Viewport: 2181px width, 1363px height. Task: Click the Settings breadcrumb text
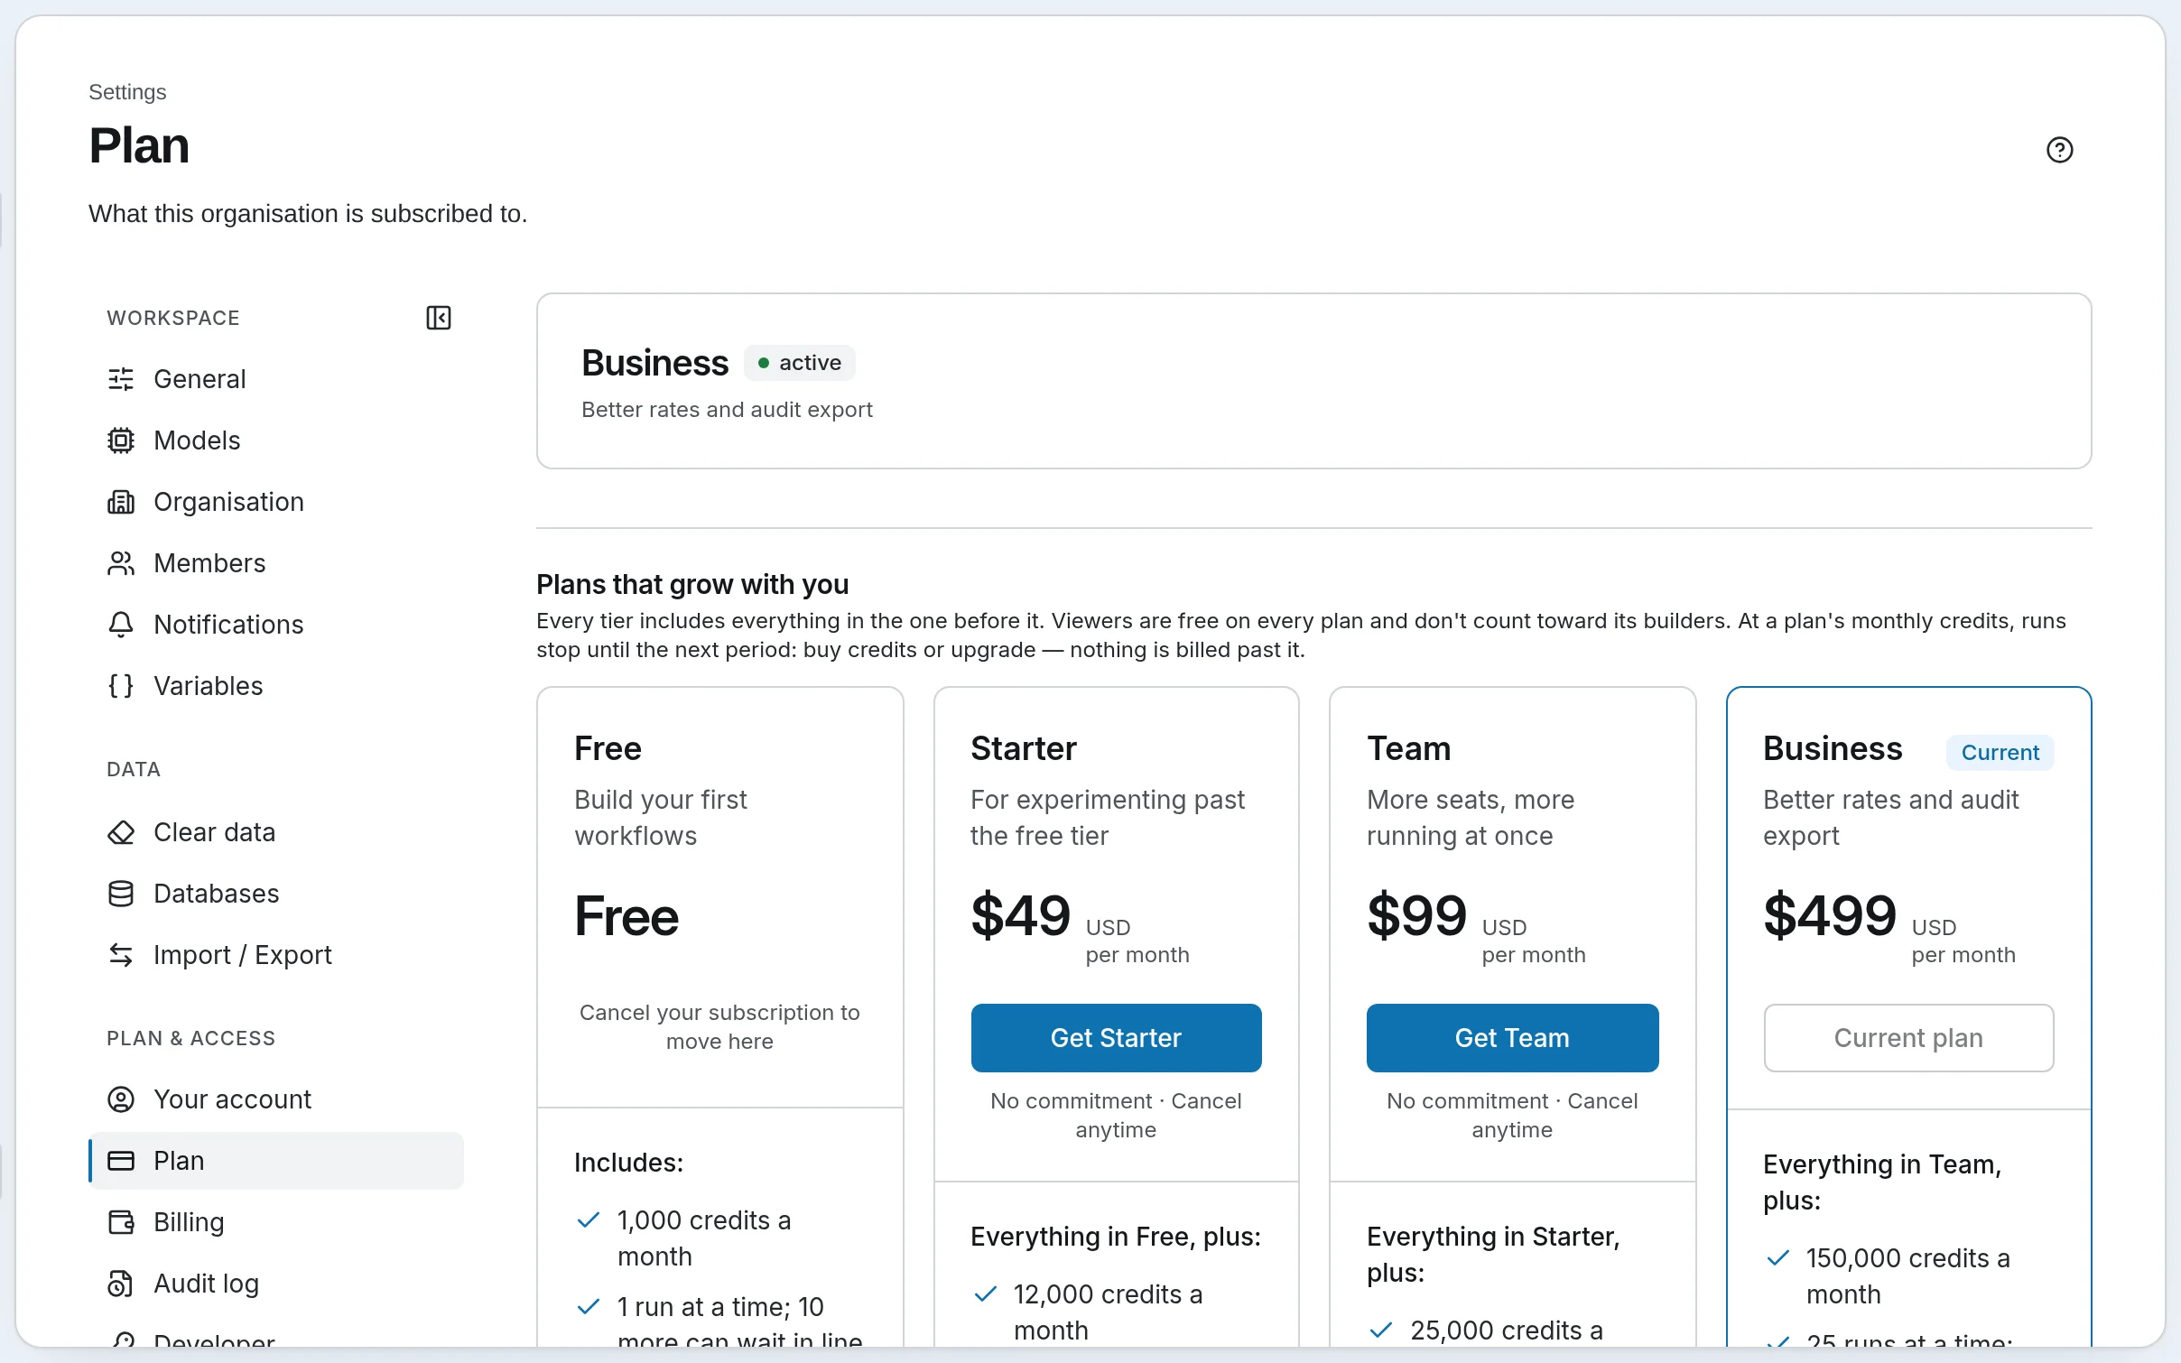tap(127, 92)
